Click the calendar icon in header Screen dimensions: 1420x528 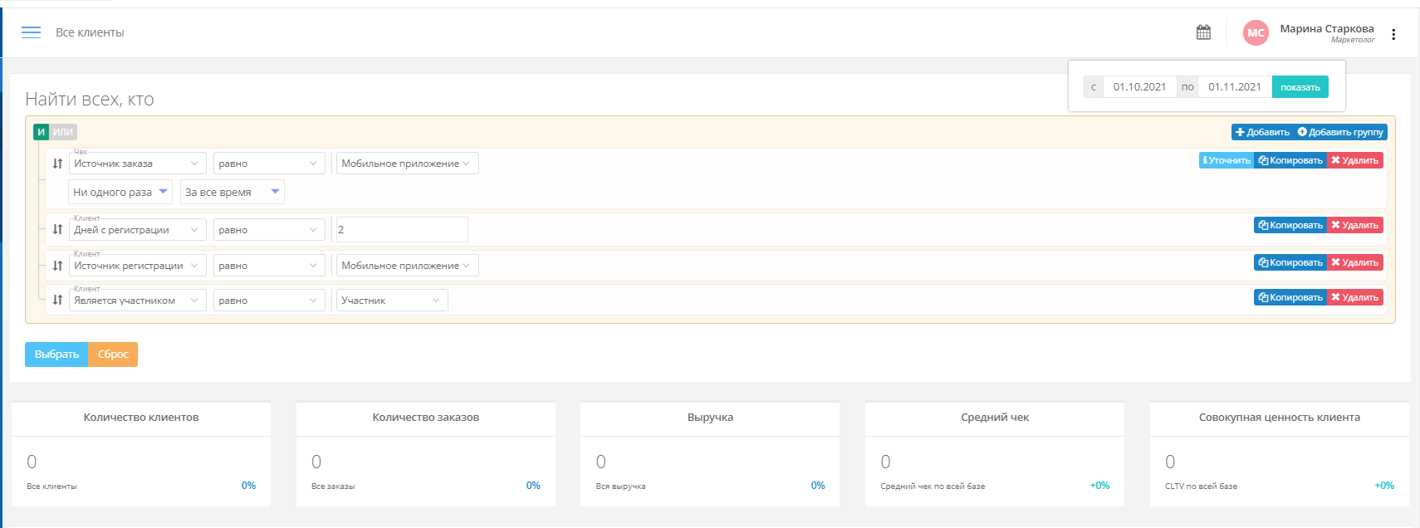tap(1203, 32)
